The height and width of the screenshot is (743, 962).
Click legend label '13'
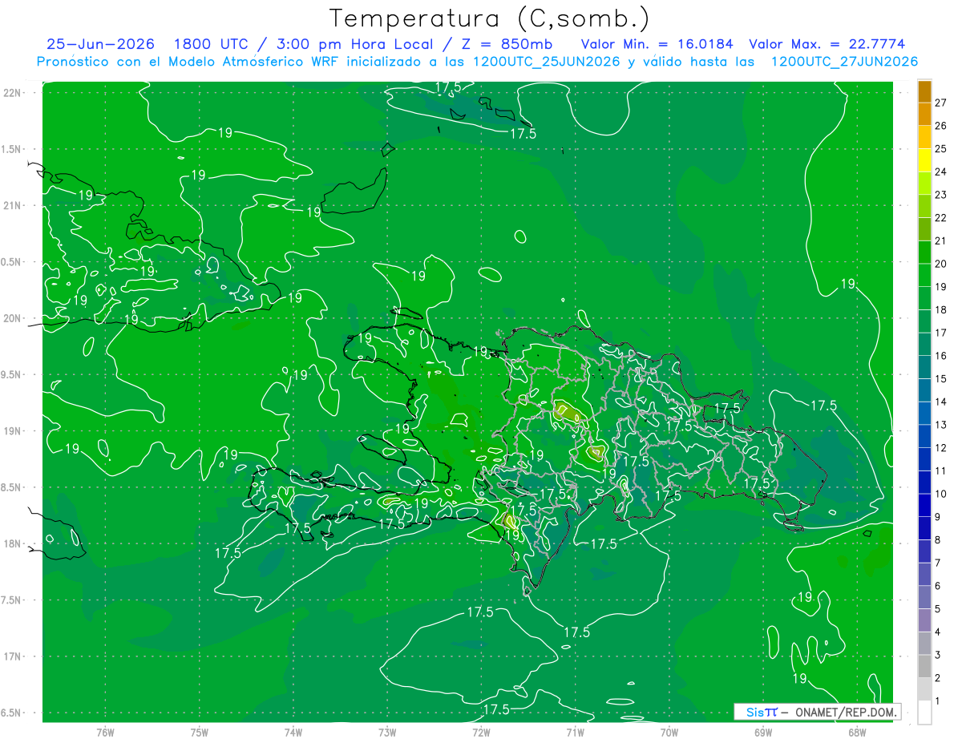[941, 425]
